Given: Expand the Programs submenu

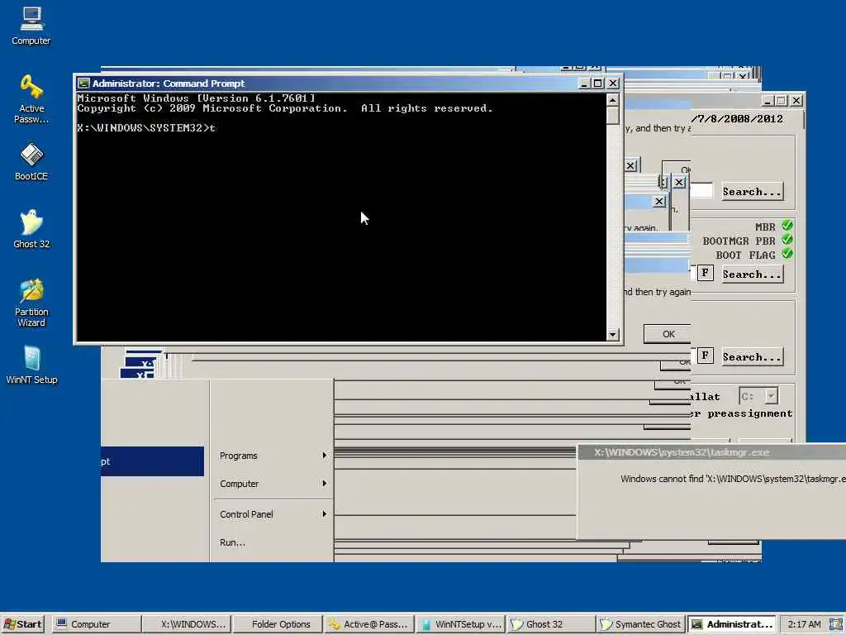Looking at the screenshot, I should (x=272, y=456).
